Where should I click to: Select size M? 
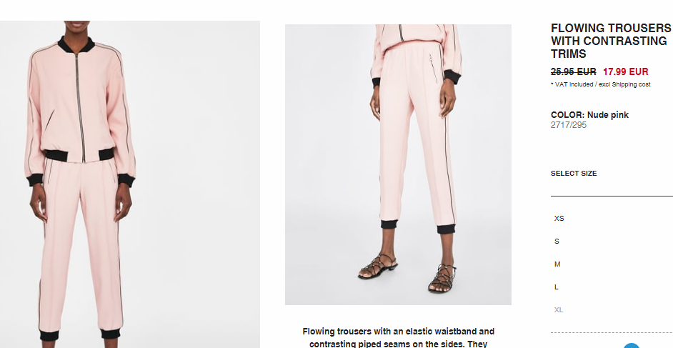pos(557,264)
